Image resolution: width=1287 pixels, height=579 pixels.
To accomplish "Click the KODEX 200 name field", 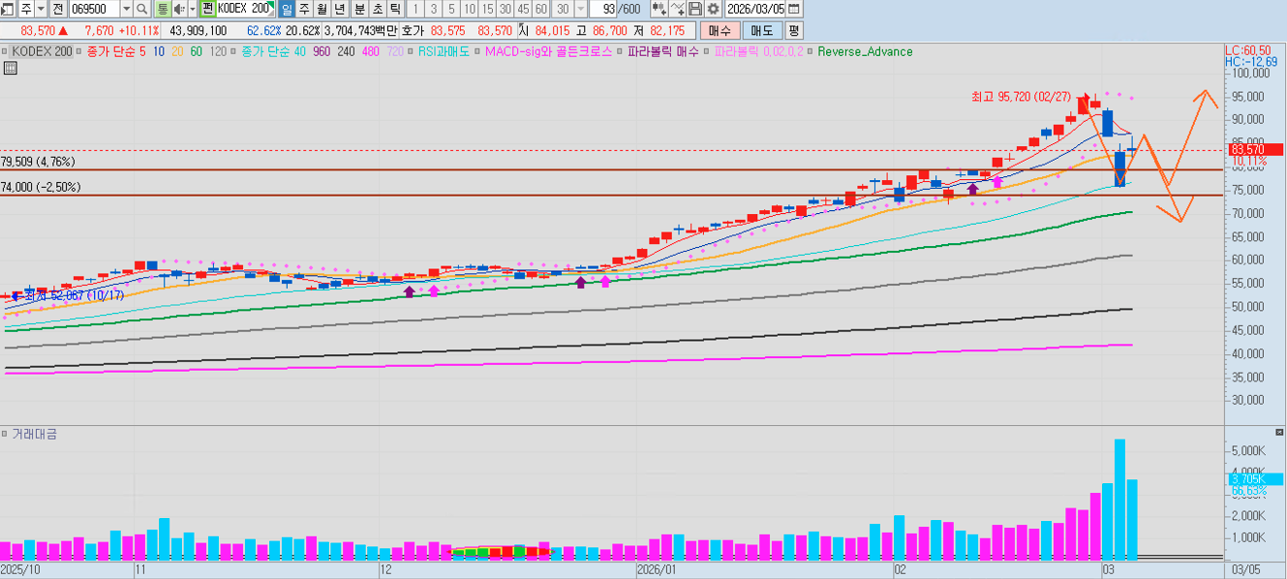I will [x=246, y=9].
